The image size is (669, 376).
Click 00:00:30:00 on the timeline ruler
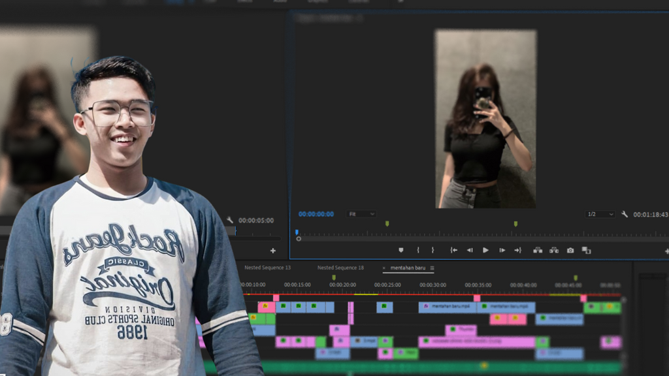pyautogui.click(x=432, y=285)
